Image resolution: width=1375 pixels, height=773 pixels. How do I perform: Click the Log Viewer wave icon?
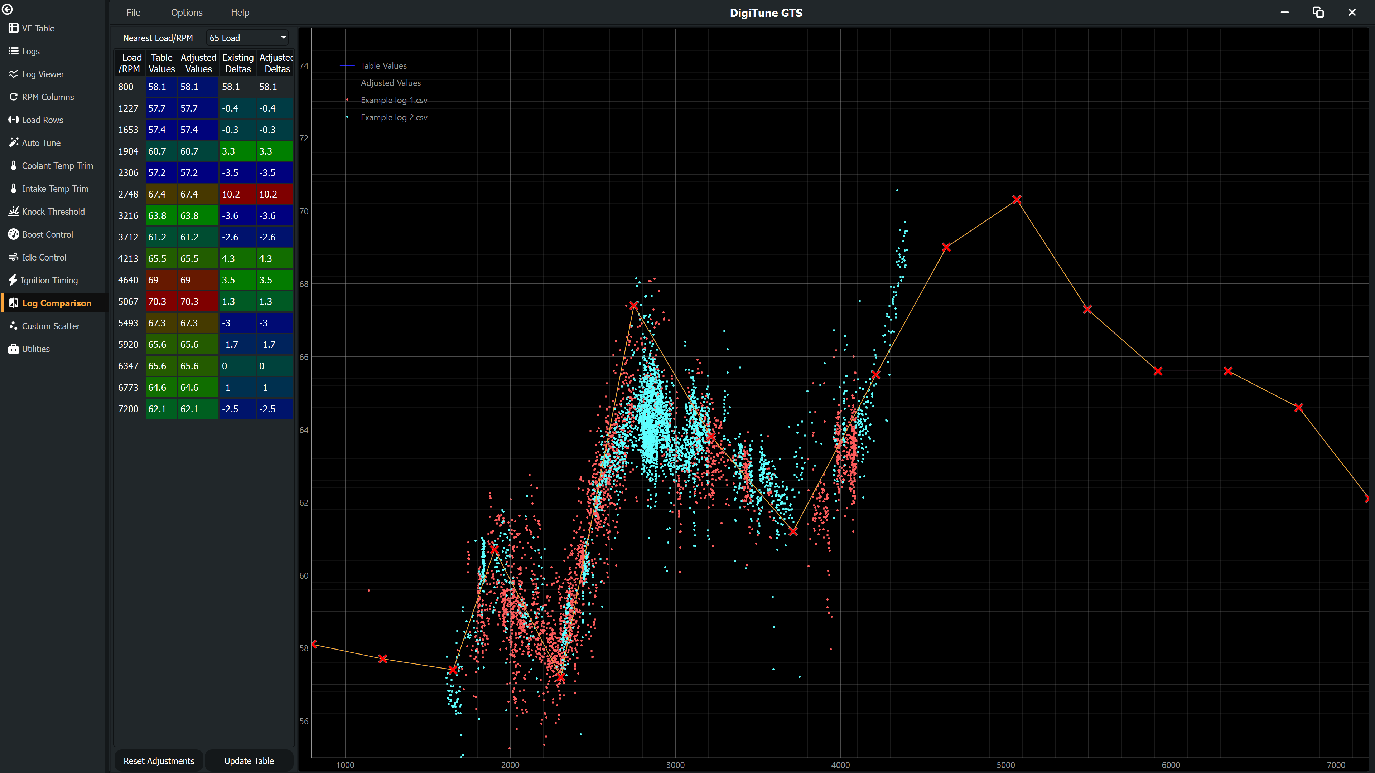(x=13, y=74)
